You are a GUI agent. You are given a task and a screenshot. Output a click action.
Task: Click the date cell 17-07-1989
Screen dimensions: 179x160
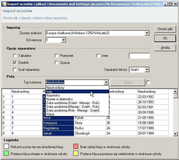pos(153,128)
